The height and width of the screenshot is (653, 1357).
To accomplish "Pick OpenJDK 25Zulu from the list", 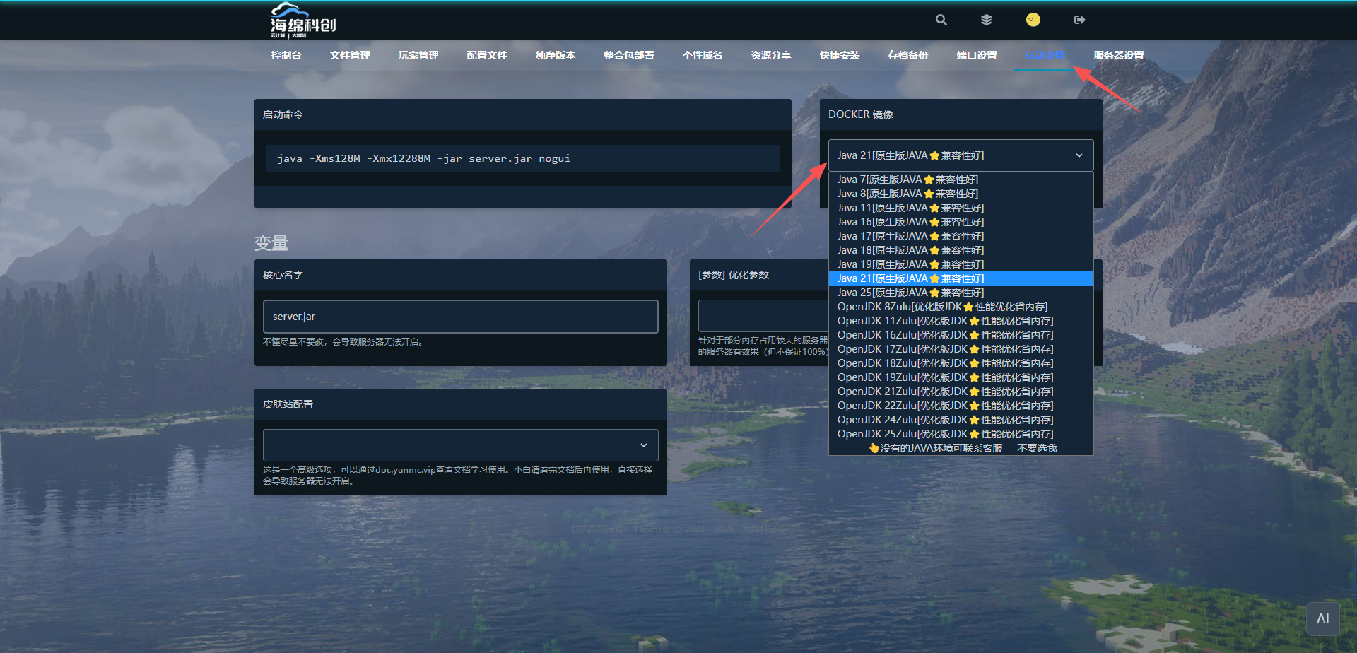I will click(945, 434).
